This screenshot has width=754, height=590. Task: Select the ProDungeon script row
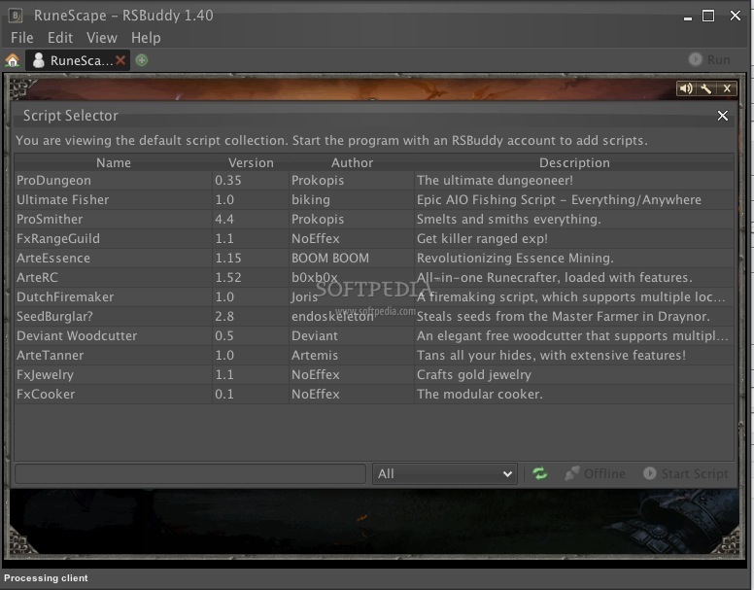coord(374,181)
